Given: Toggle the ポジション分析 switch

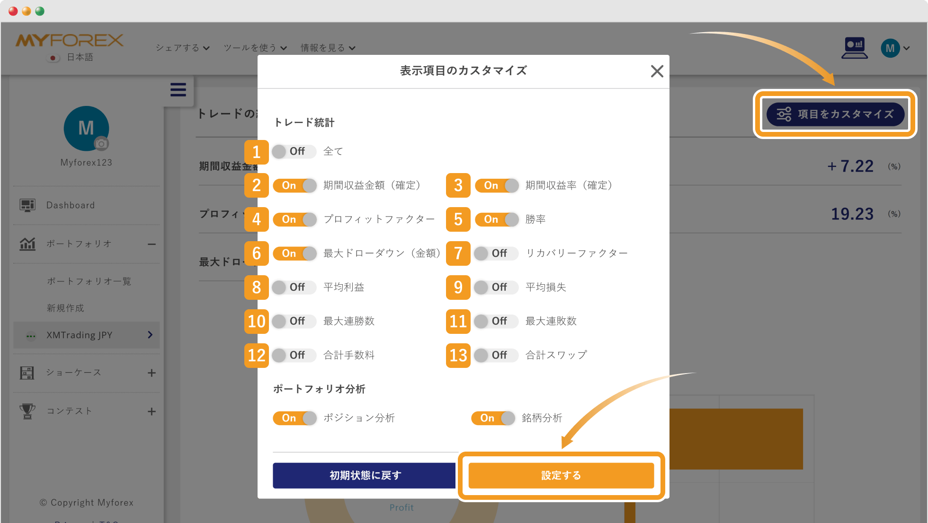Looking at the screenshot, I should click(294, 418).
